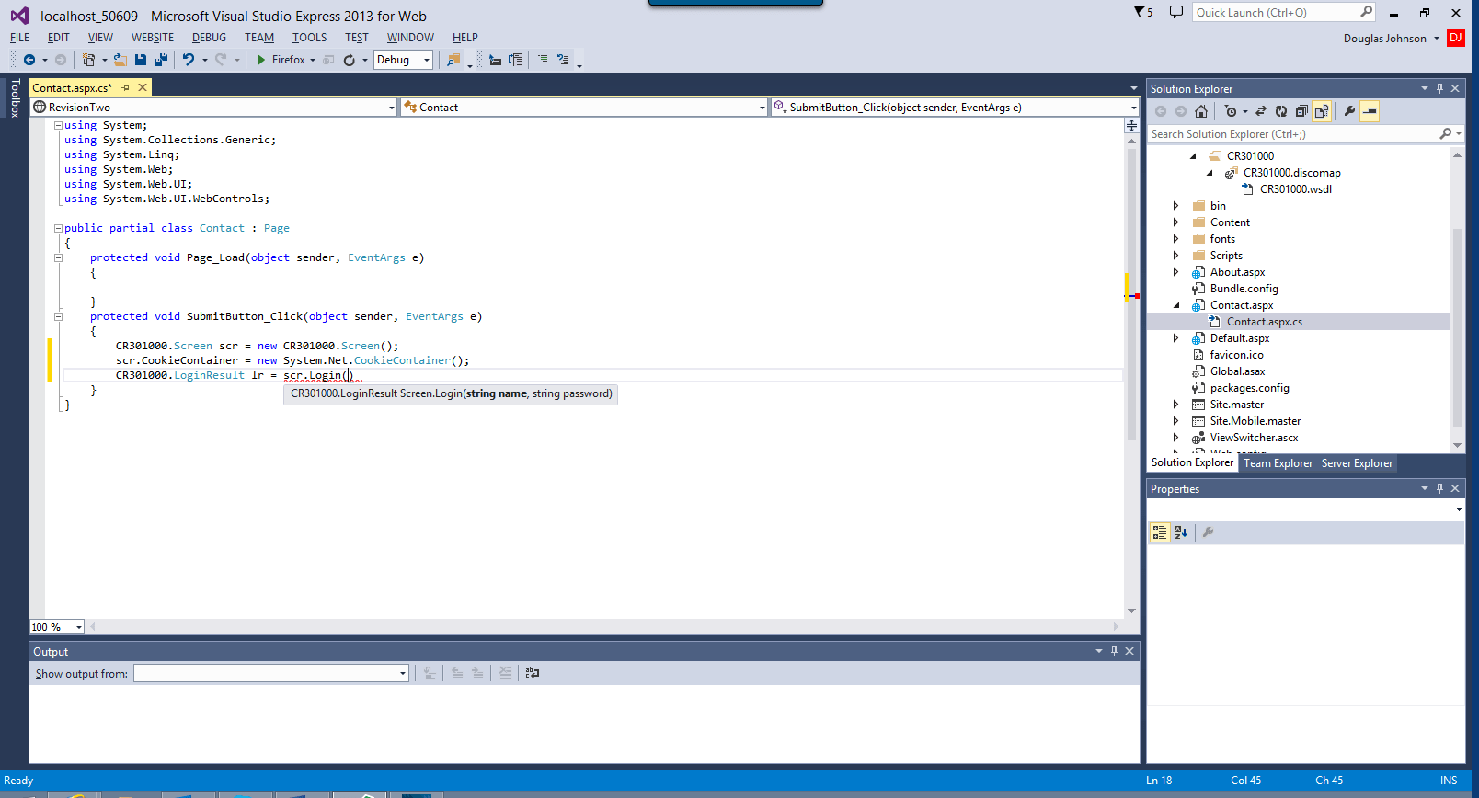The height and width of the screenshot is (798, 1479).
Task: Toggle auto hide pin of Solution Explorer
Action: (1439, 88)
